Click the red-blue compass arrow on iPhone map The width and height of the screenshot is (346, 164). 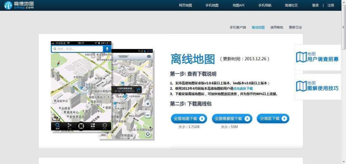[58, 64]
